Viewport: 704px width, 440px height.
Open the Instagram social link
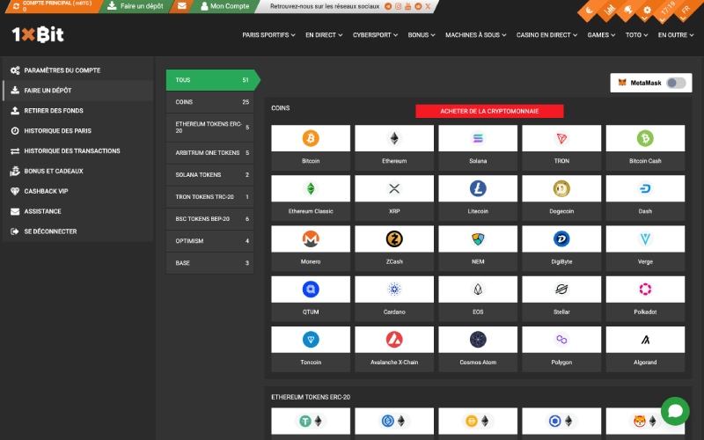[398, 6]
